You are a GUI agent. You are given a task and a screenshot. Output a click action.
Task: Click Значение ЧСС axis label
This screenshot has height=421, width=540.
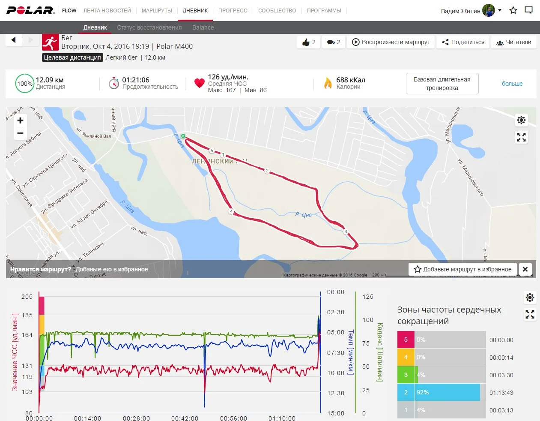(x=15, y=352)
